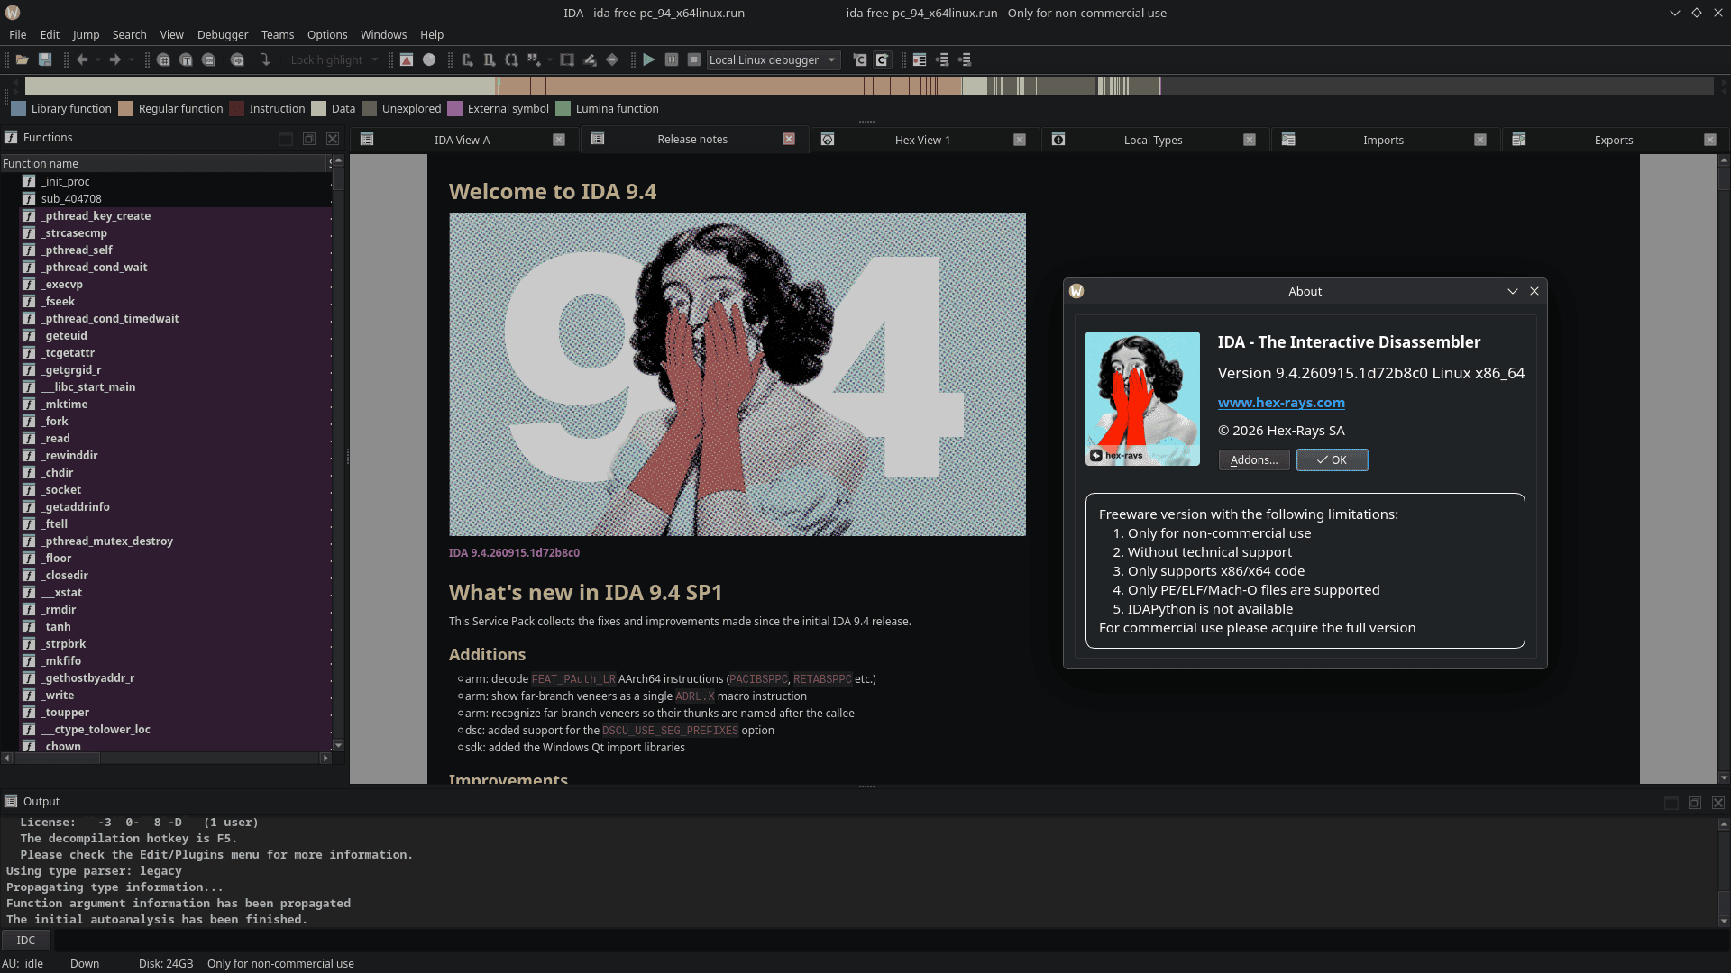Click the Terminate process stop icon
Viewport: 1731px width, 973px height.
pos(693,59)
